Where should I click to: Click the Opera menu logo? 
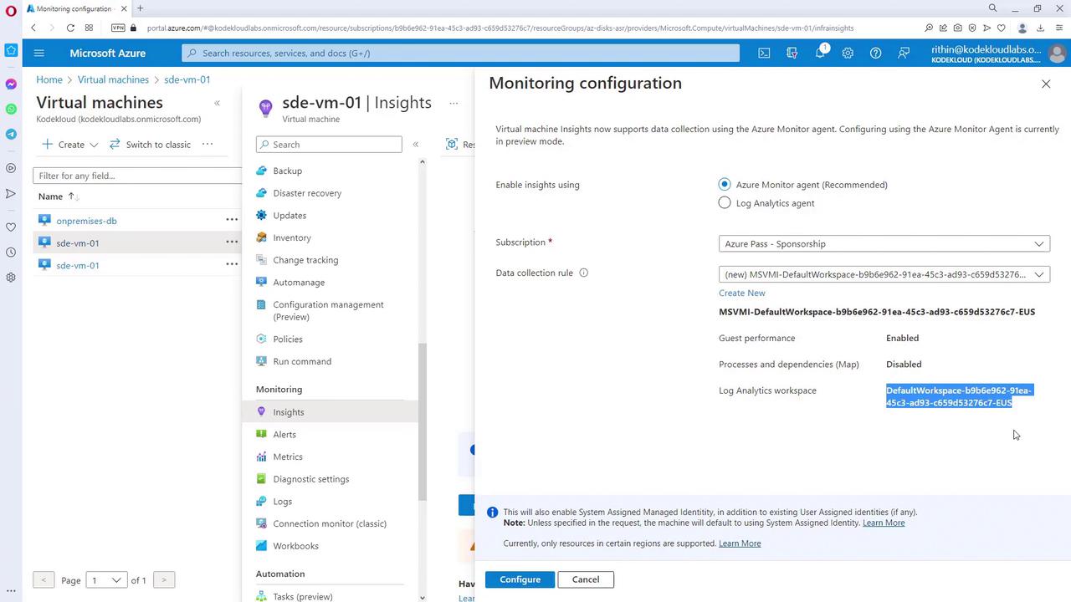[x=11, y=9]
